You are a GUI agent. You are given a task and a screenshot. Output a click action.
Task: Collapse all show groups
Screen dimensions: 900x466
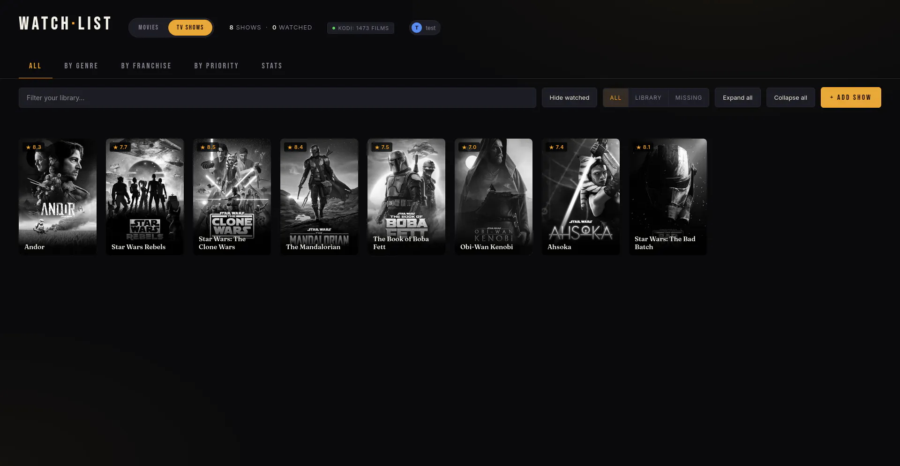[791, 97]
